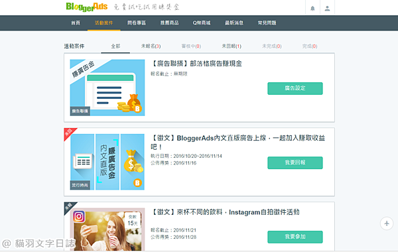This screenshot has width=398, height=252.
Task: Click the 我要回報 button
Action: click(x=295, y=162)
